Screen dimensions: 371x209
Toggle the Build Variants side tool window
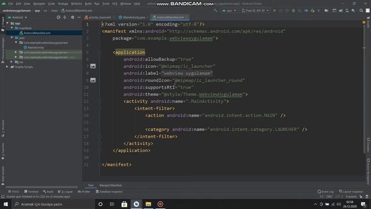click(x=3, y=175)
